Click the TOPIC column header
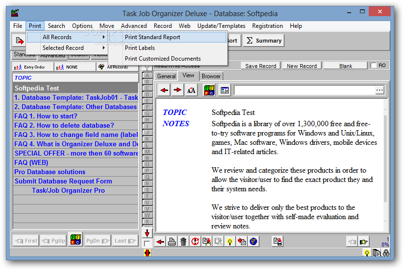Viewport: 404px width, 270px height. tap(75, 78)
